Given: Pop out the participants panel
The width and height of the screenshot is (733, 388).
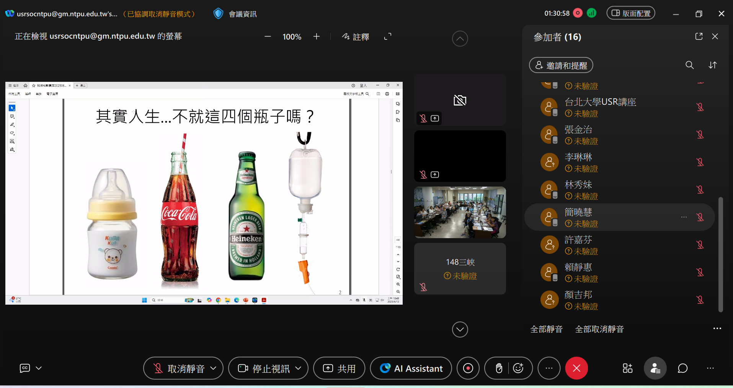Looking at the screenshot, I should pyautogui.click(x=699, y=36).
